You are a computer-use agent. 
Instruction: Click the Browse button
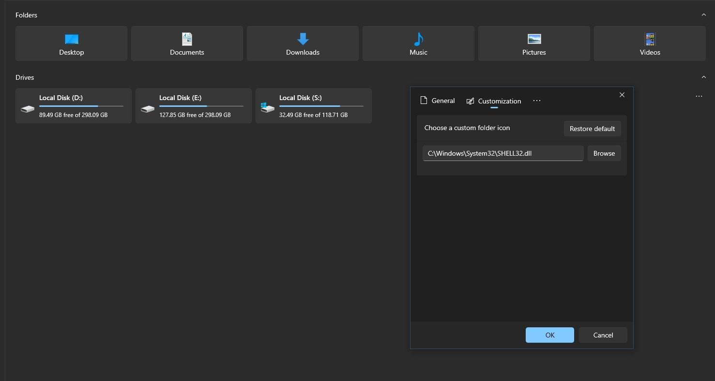[604, 153]
